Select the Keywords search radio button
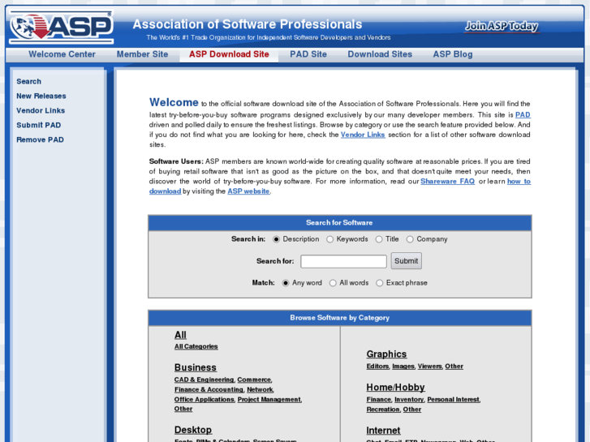Viewport: 590px width, 442px height. click(x=329, y=239)
